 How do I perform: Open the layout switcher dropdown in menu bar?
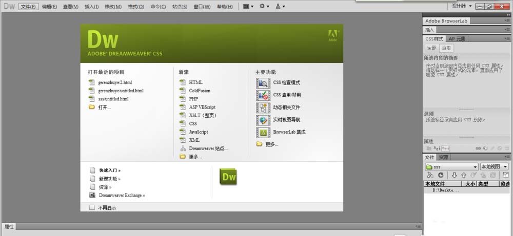(248, 6)
